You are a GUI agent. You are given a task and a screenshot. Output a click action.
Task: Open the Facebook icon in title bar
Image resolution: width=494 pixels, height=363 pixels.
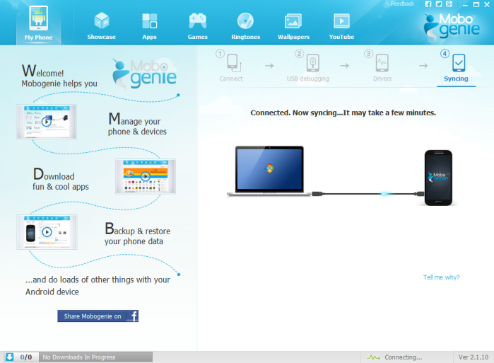[428, 4]
